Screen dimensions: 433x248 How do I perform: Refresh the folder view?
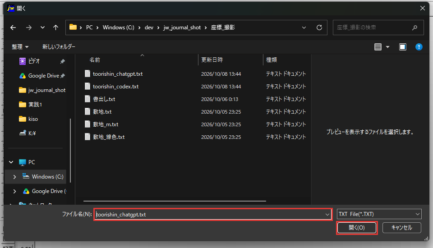(x=319, y=28)
